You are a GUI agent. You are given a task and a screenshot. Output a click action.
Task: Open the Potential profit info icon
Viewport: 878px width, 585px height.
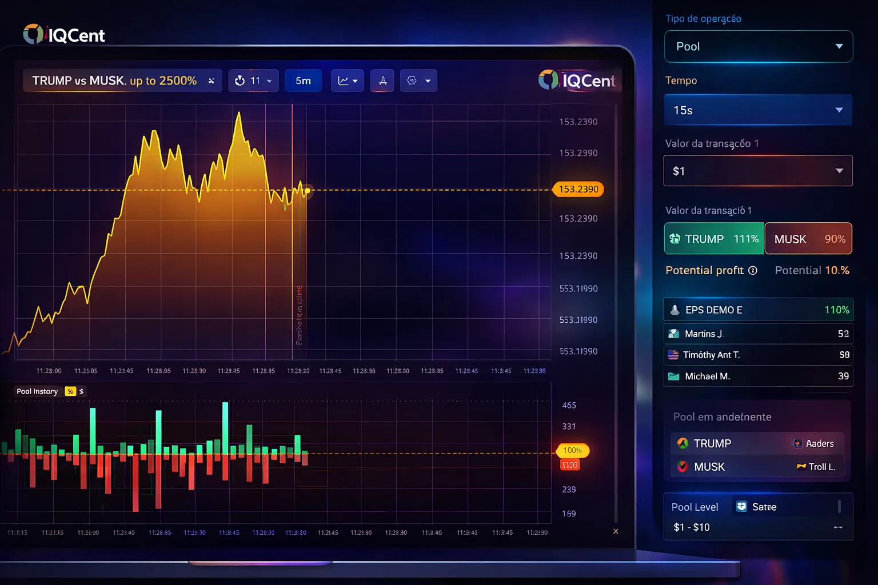(x=753, y=271)
